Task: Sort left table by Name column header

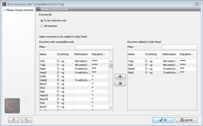Action: tap(48, 54)
